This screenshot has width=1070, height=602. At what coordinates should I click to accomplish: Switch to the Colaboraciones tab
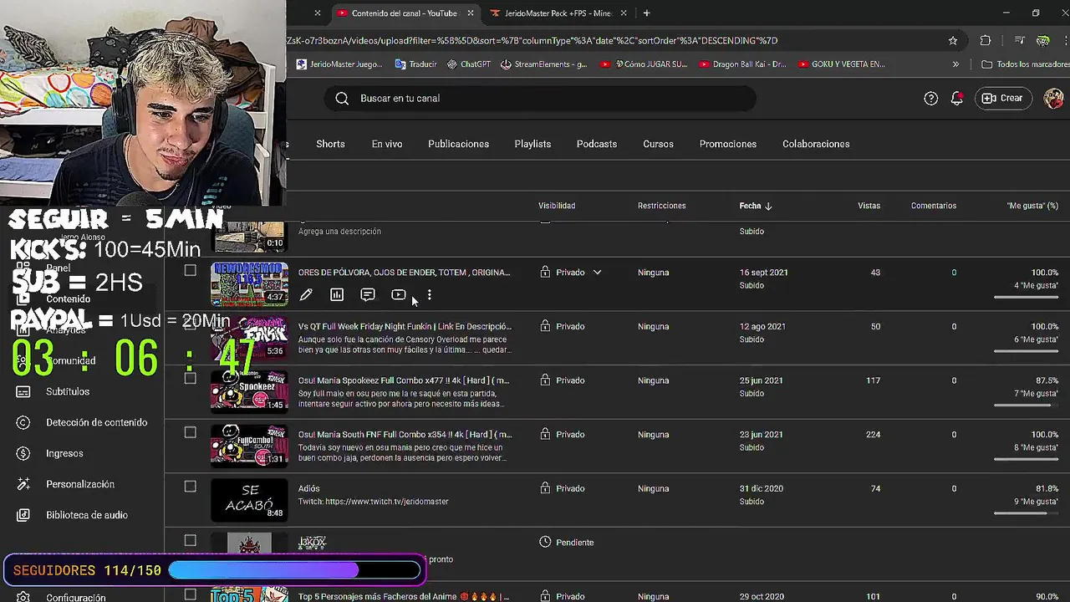pos(816,144)
